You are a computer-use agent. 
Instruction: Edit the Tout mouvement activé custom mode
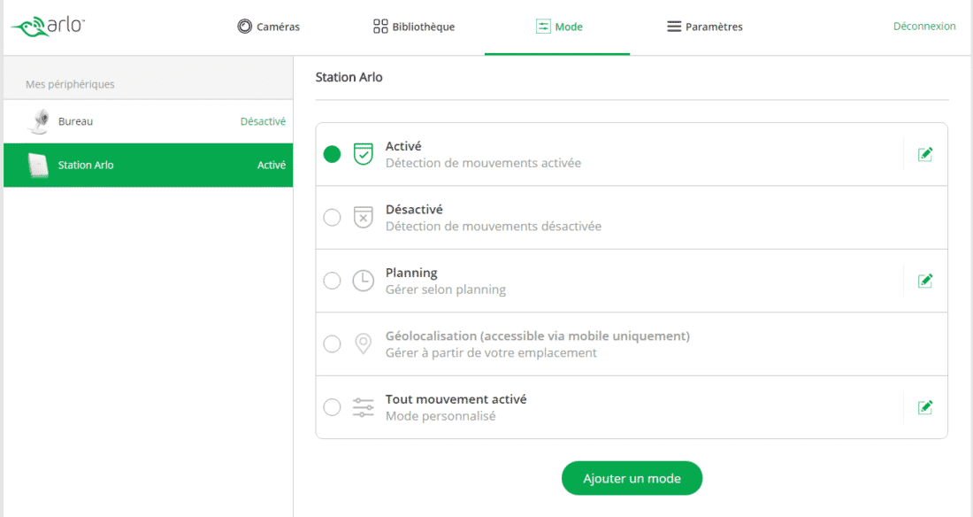pos(925,407)
